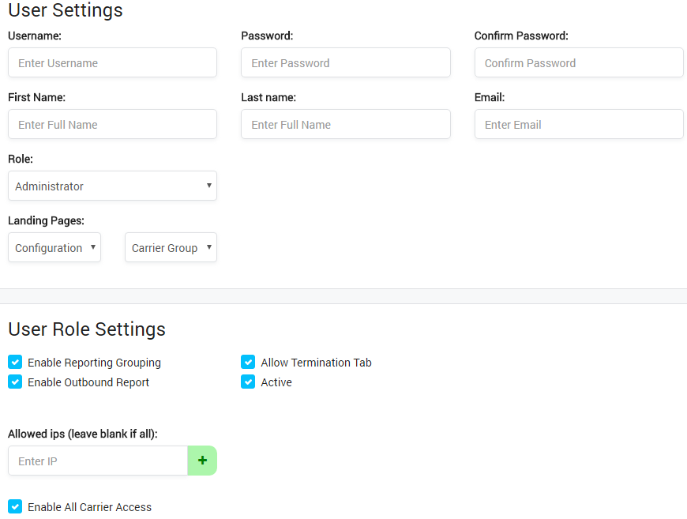Click the User Settings heading
This screenshot has width=687, height=519.
pos(65,11)
